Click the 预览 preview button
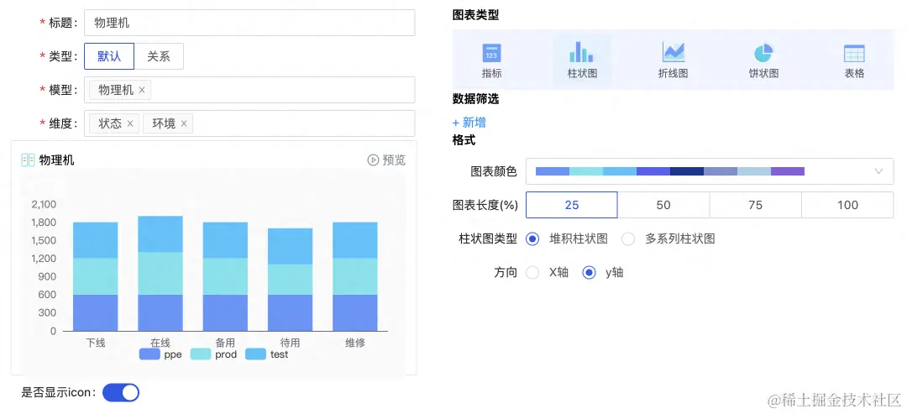Image resolution: width=907 pixels, height=414 pixels. tap(386, 160)
